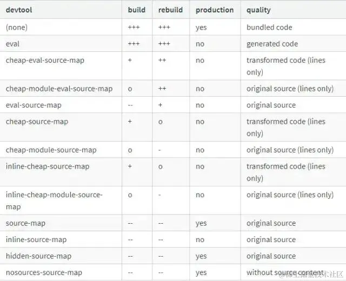Click cheap-eval-source-map entry
The image size is (346, 281).
tap(45, 61)
